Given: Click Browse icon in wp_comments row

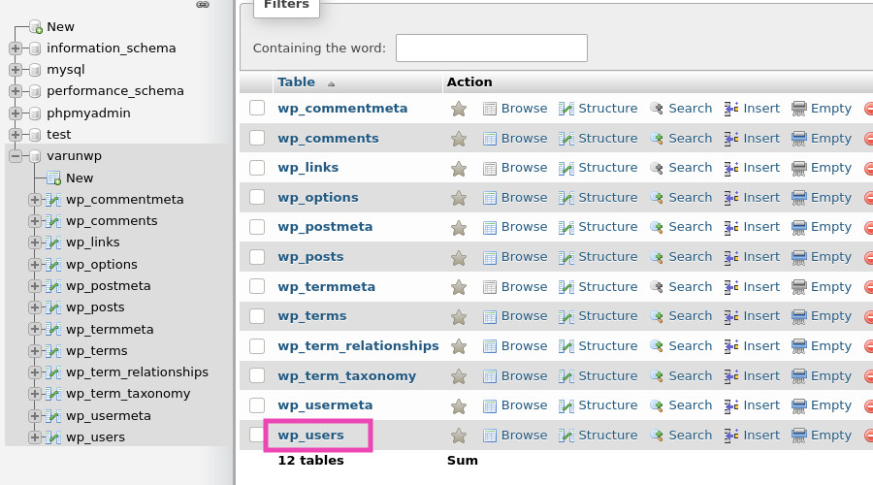Looking at the screenshot, I should [x=490, y=139].
